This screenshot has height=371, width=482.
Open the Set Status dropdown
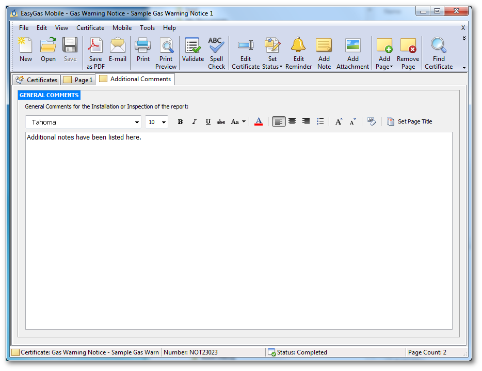pyautogui.click(x=272, y=53)
